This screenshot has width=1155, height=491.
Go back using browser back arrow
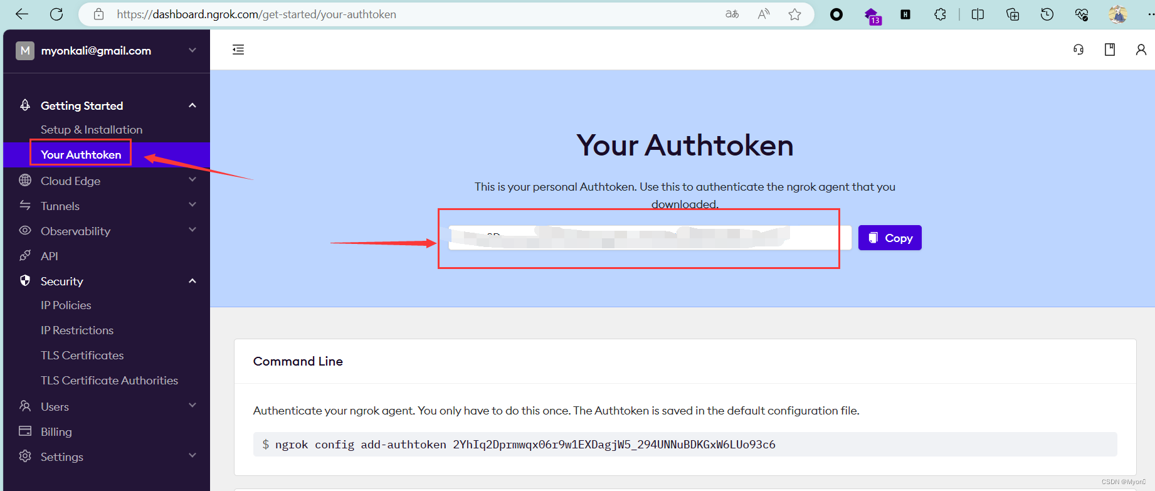click(22, 14)
